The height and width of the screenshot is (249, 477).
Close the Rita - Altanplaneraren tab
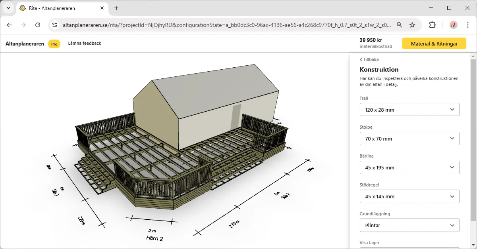tap(102, 8)
